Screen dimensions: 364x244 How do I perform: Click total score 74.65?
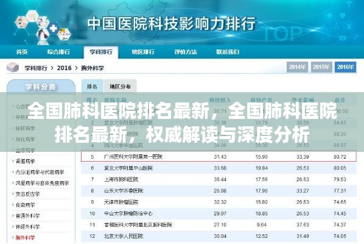click(x=340, y=202)
